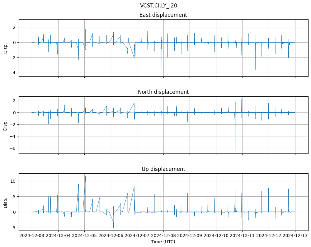Click the Time (UTC) x-axis label
Image resolution: width=311 pixels, height=247 pixels.
[163, 241]
